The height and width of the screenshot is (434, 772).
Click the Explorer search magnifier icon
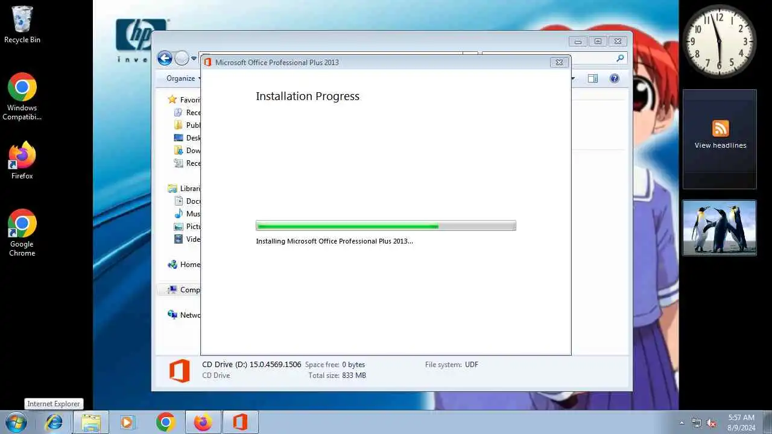point(620,58)
